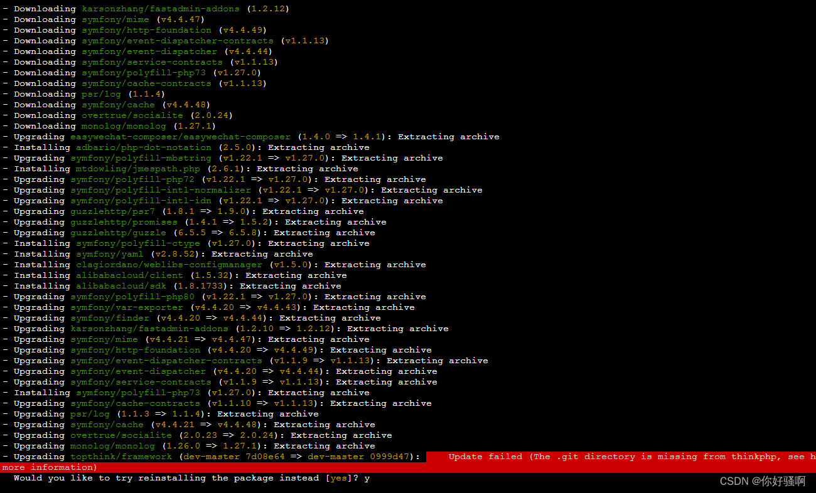Click Installing symfony/polyfill-ctype line
The height and width of the screenshot is (493, 816).
click(186, 243)
